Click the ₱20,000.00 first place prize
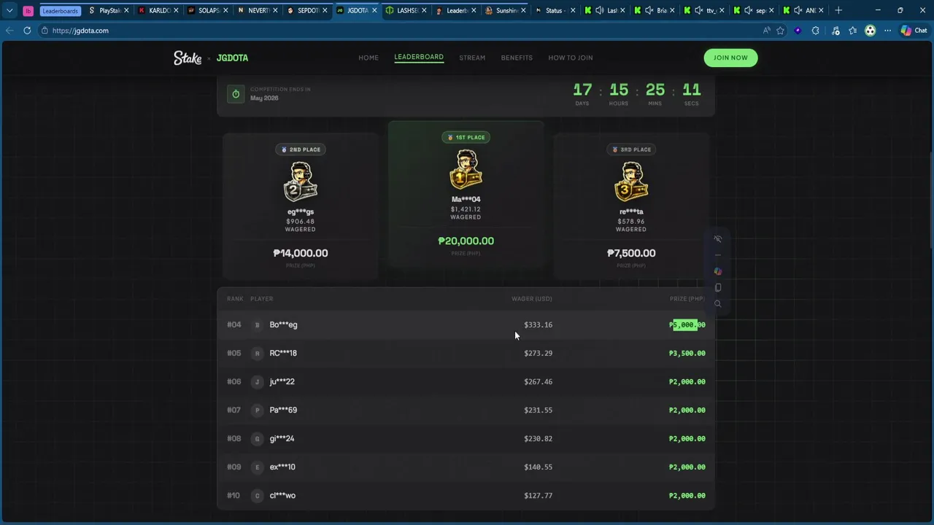 [466, 241]
